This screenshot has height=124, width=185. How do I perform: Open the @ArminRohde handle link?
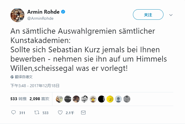(40, 18)
